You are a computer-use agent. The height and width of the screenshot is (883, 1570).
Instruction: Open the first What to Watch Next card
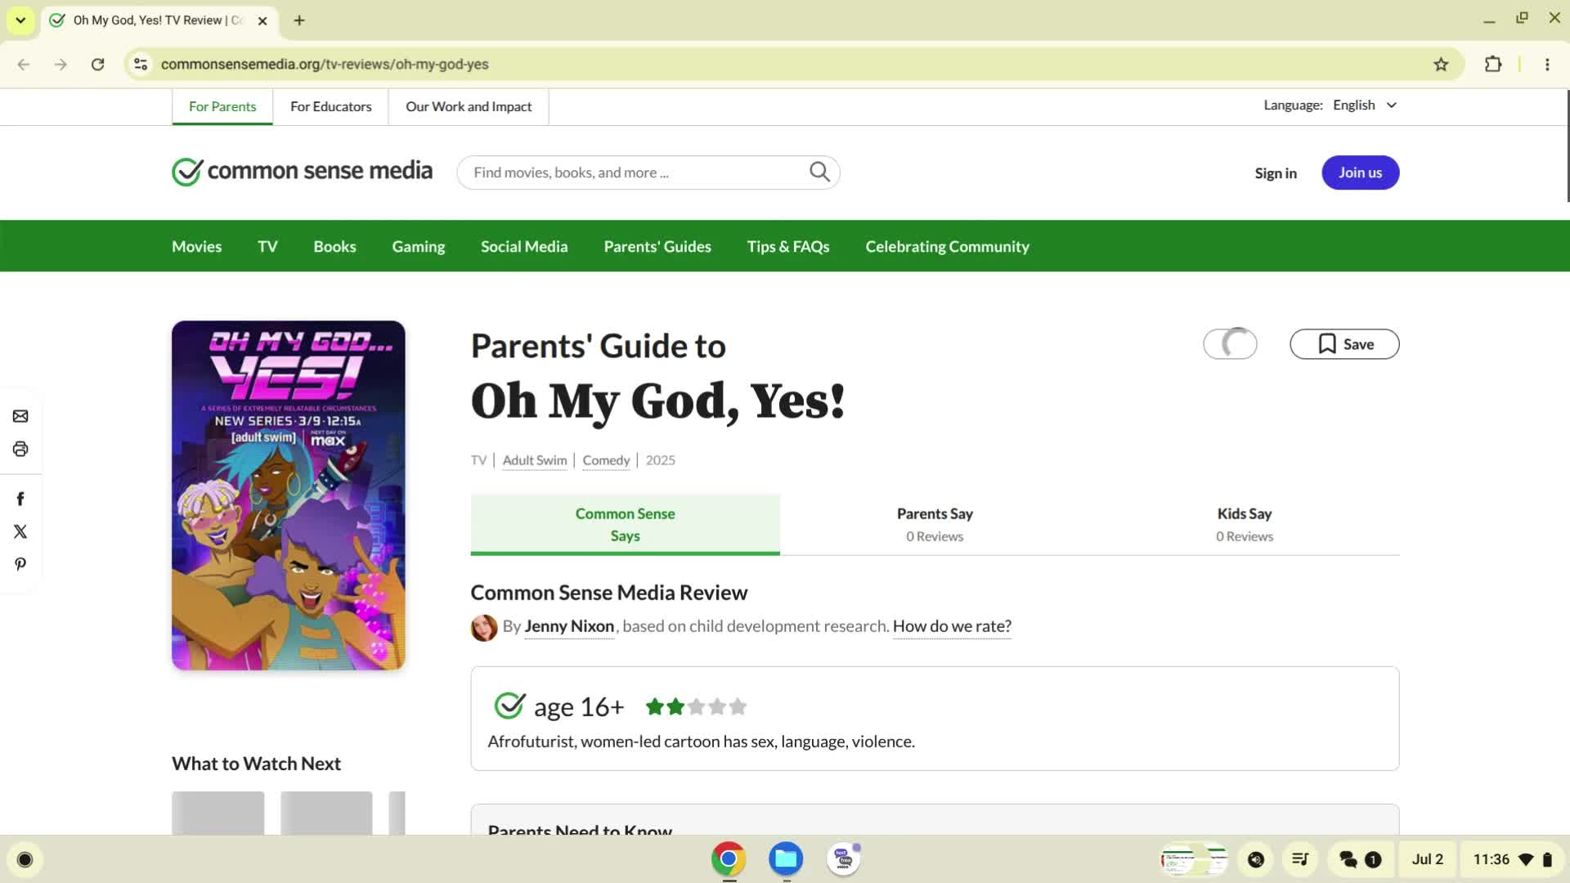click(x=218, y=813)
